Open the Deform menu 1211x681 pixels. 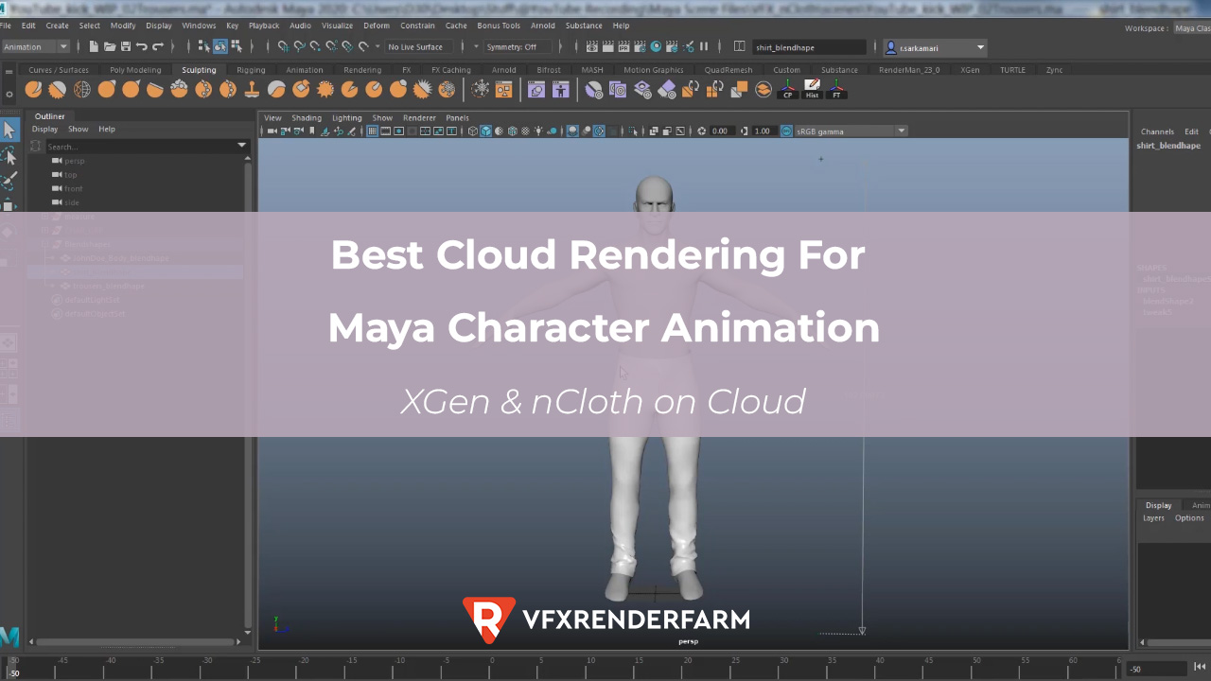click(x=377, y=26)
